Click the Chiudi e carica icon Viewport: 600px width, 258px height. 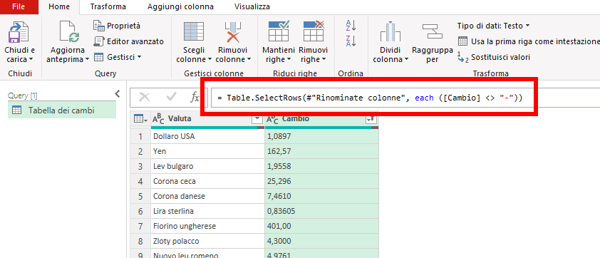(x=19, y=33)
